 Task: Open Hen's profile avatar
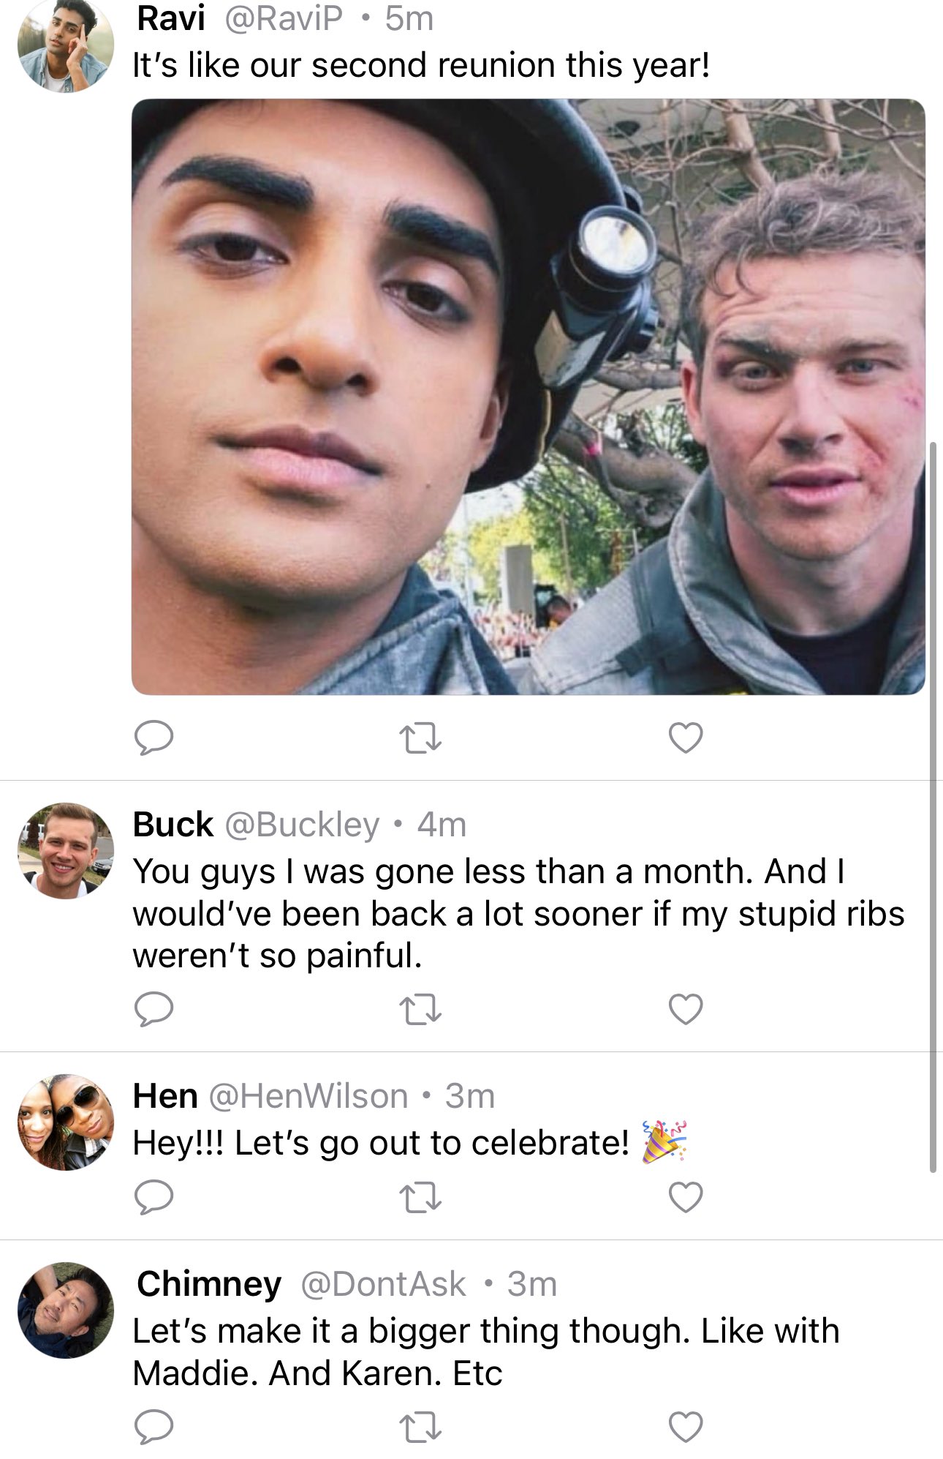(66, 1122)
